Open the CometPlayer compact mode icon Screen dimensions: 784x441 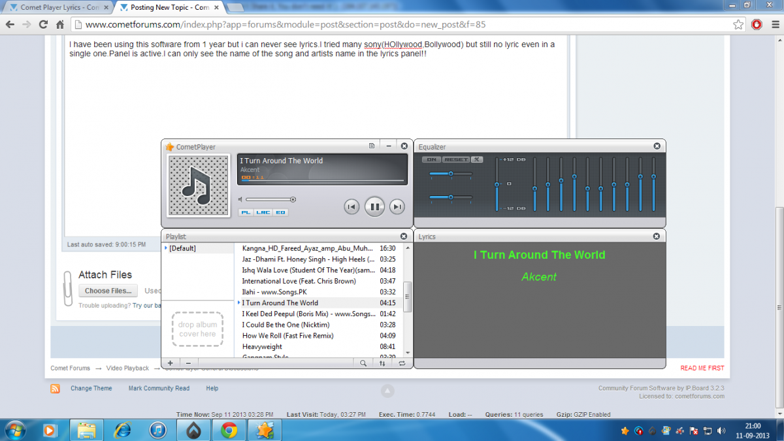pyautogui.click(x=372, y=146)
